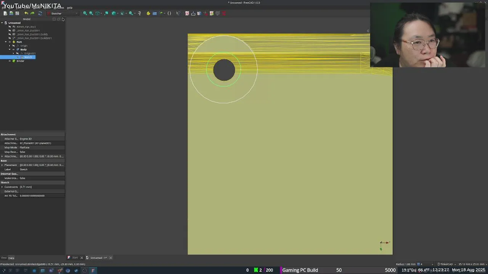The image size is (488, 274).
Task: Expand the Constraints property row
Action: click(2, 187)
